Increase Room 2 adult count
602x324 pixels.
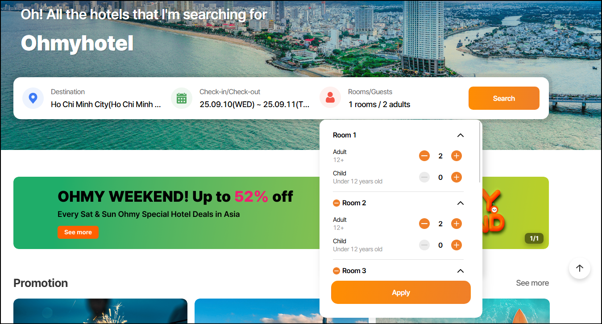(456, 224)
